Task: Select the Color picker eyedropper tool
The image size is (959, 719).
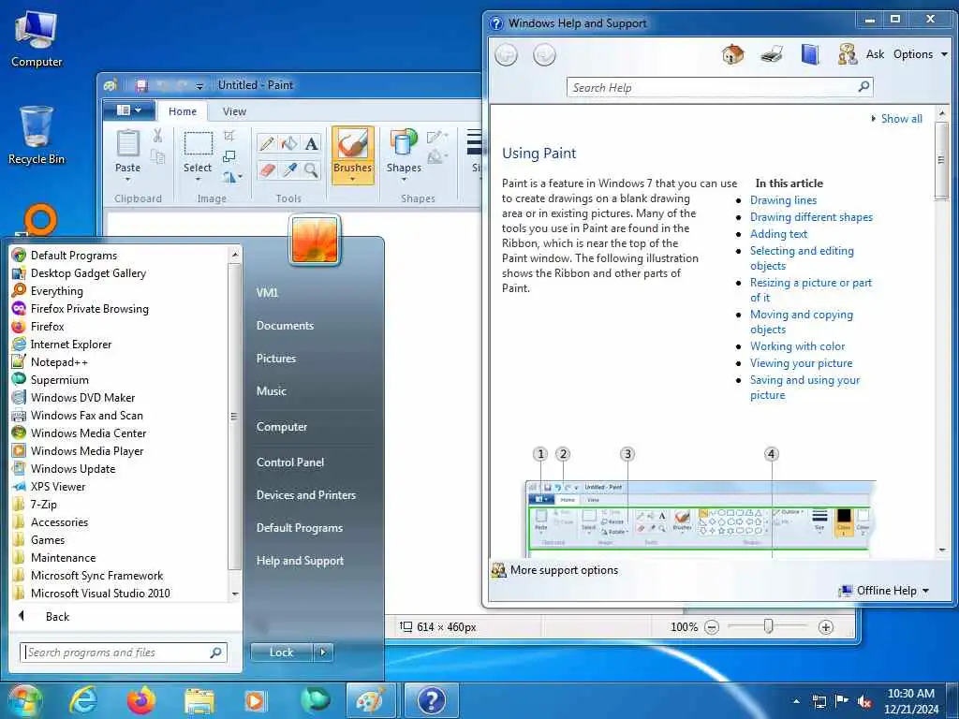Action: click(289, 169)
